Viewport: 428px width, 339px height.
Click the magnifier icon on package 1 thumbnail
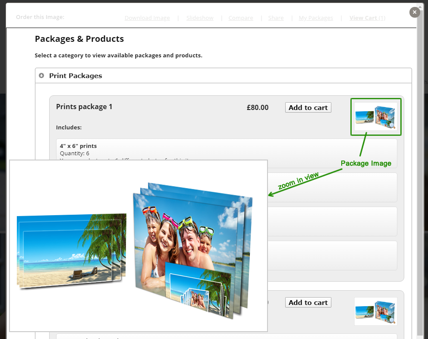tap(392, 125)
